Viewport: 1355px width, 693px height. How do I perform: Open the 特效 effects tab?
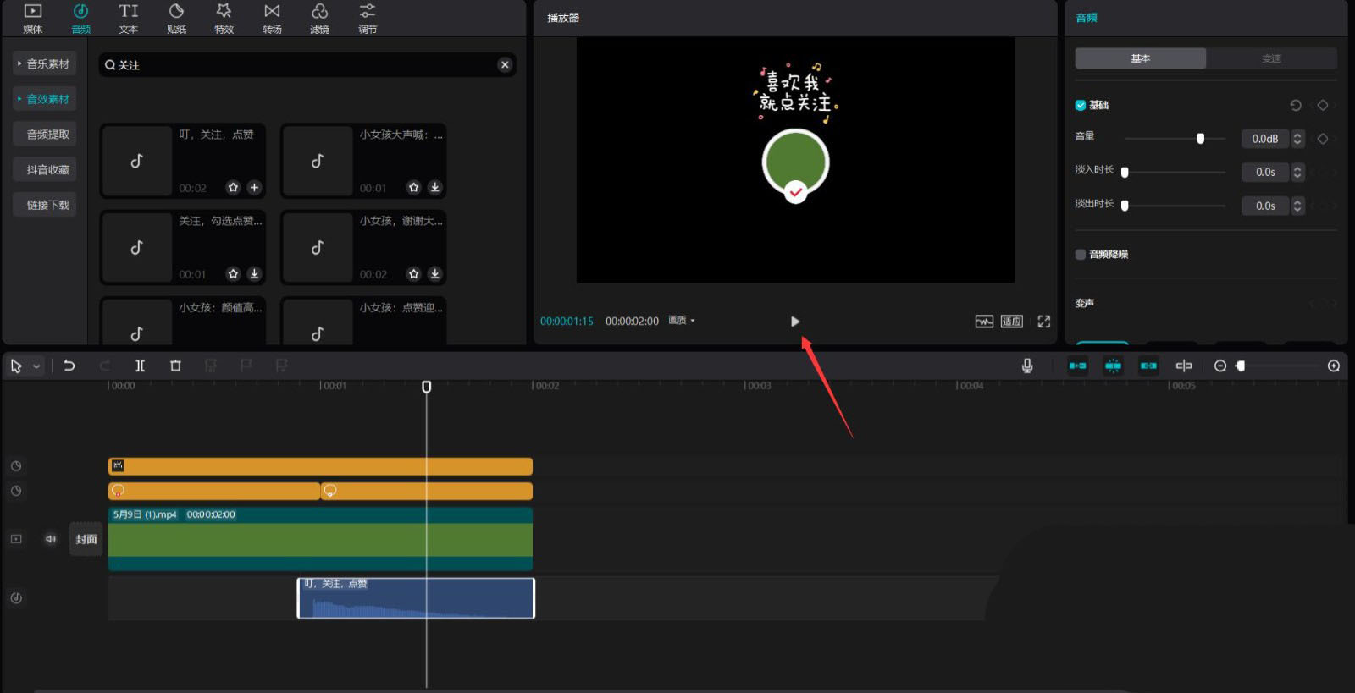click(x=224, y=19)
